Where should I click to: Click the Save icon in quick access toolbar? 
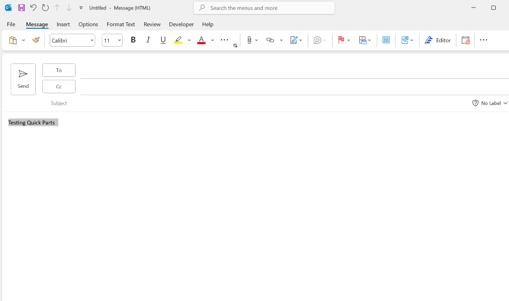(20, 7)
